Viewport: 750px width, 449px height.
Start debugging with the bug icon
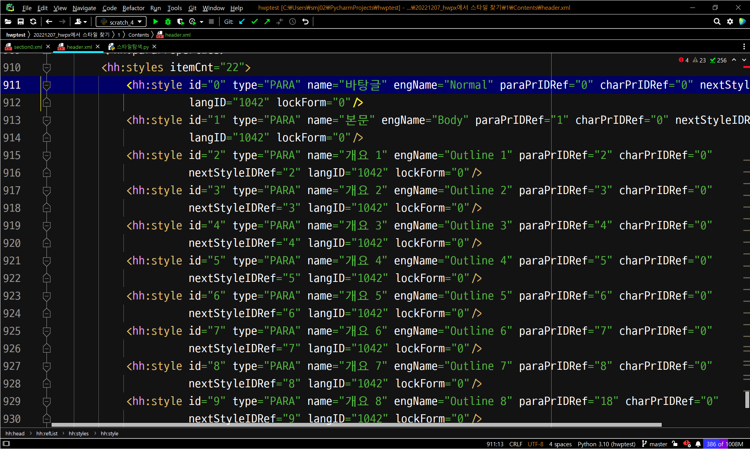(168, 22)
